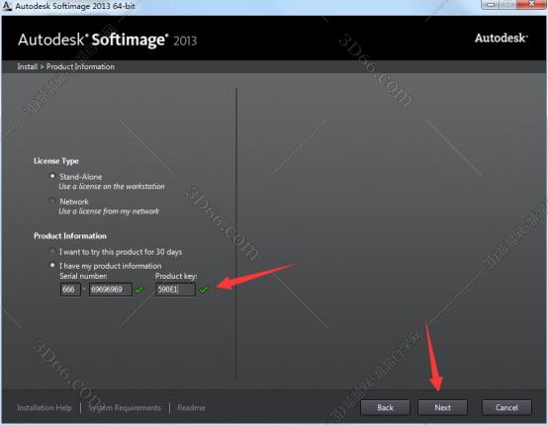Cancel the Softimage installation

[x=506, y=407]
